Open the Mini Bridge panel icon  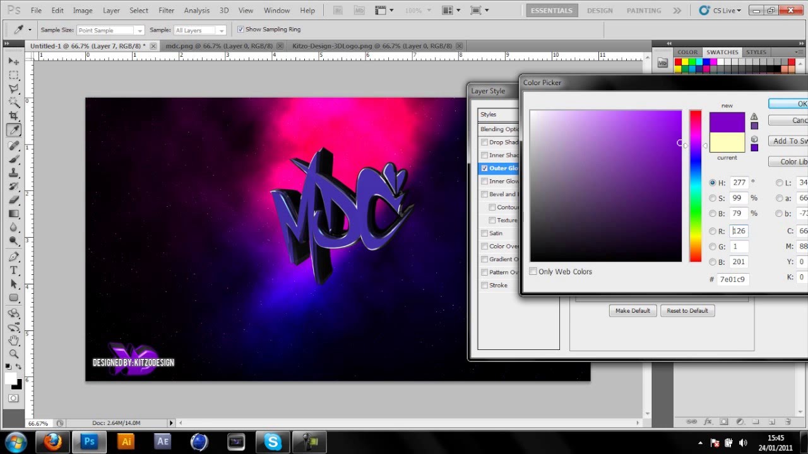point(662,63)
